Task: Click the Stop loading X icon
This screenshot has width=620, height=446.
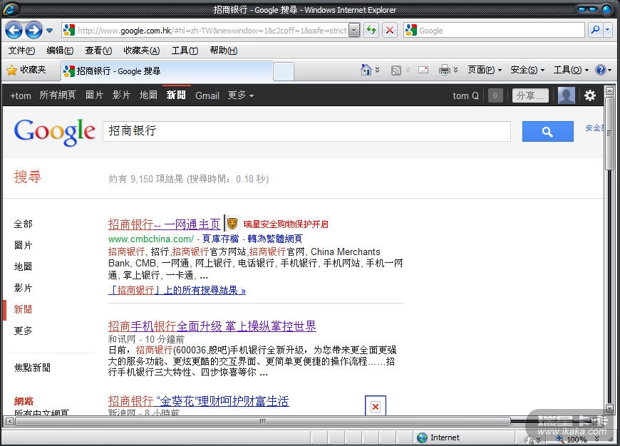Action: coord(390,30)
